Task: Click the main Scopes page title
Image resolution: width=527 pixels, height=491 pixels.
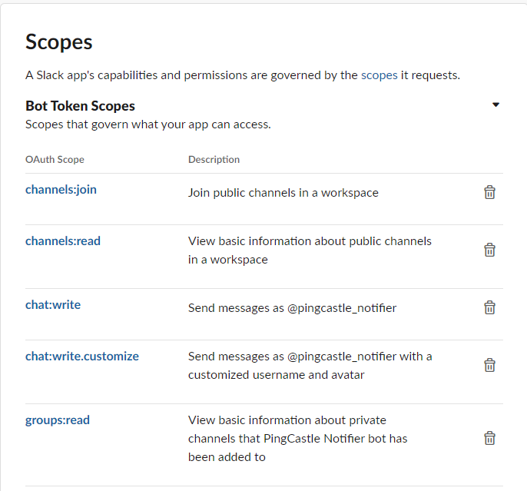Action: 59,42
